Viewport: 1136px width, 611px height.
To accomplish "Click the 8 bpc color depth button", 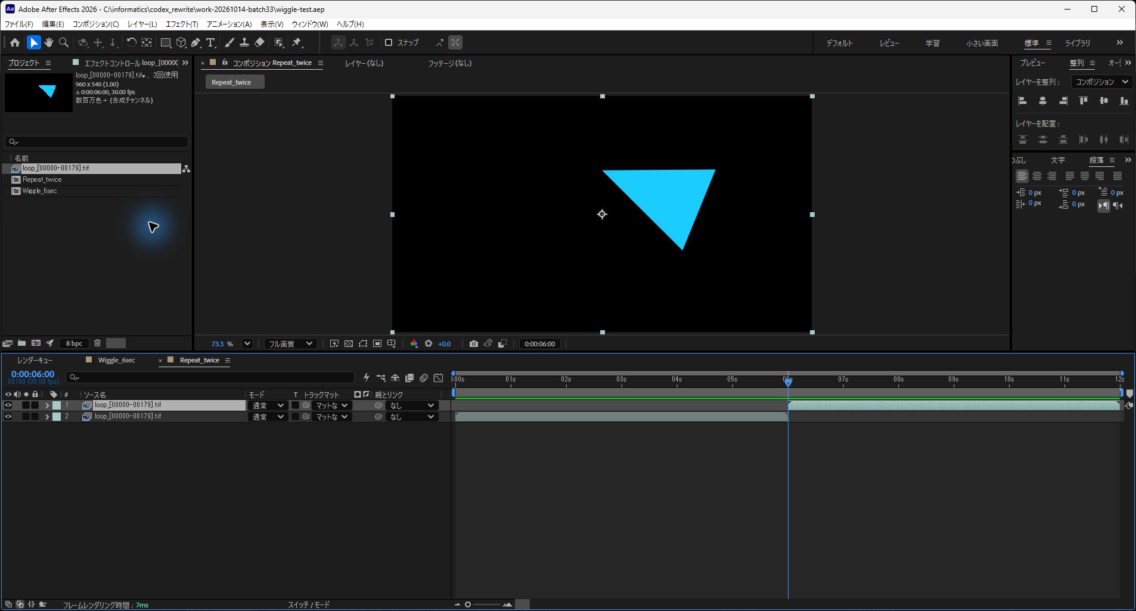I will pos(74,343).
